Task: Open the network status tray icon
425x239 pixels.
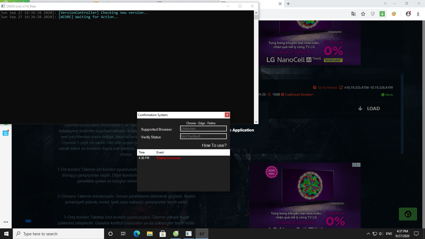Action: coord(375,234)
